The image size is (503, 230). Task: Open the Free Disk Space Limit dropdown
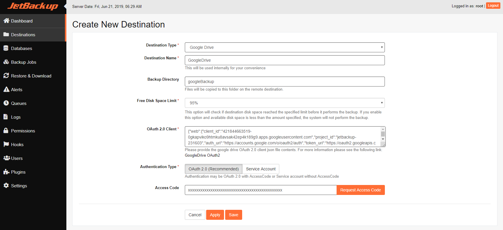(x=285, y=103)
